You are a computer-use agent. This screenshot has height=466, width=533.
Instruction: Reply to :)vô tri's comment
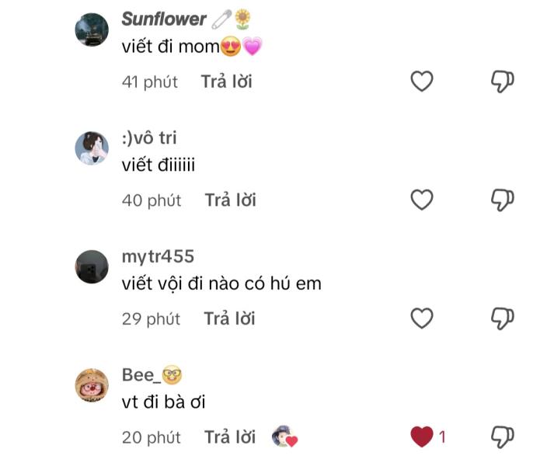[230, 200]
